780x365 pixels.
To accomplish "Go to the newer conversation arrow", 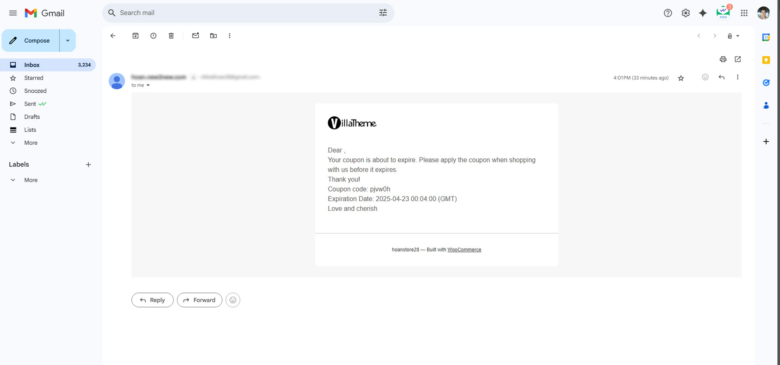I will click(x=699, y=36).
